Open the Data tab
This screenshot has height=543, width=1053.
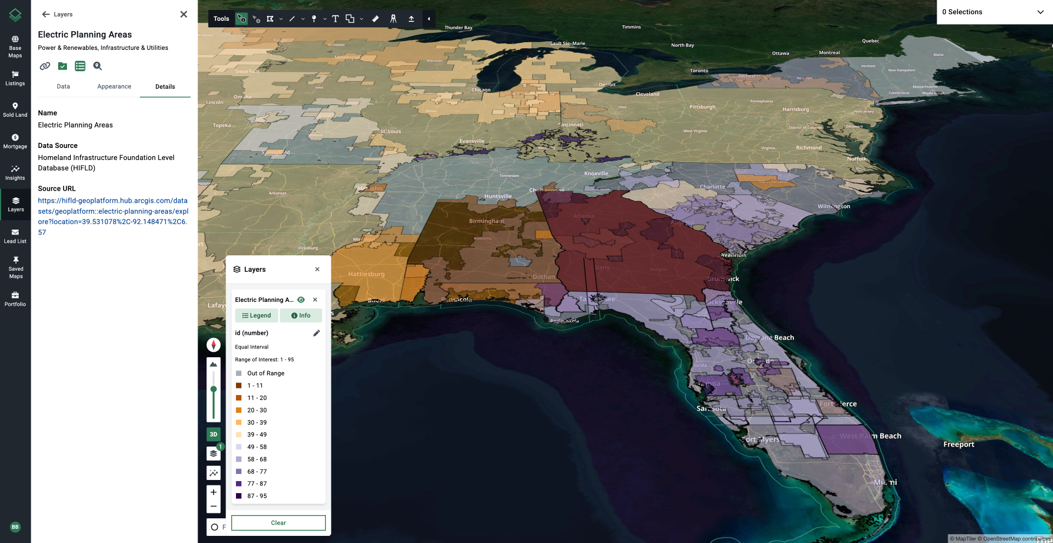tap(63, 87)
